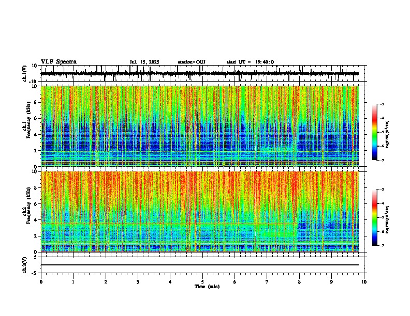Click the "2" kHz tick on ch.2 spectrogram
The image size is (410, 316).
pyautogui.click(x=36, y=236)
